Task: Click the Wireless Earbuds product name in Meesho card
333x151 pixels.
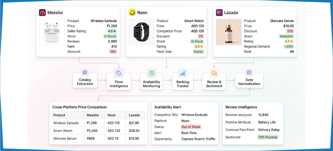Action: tap(104, 21)
